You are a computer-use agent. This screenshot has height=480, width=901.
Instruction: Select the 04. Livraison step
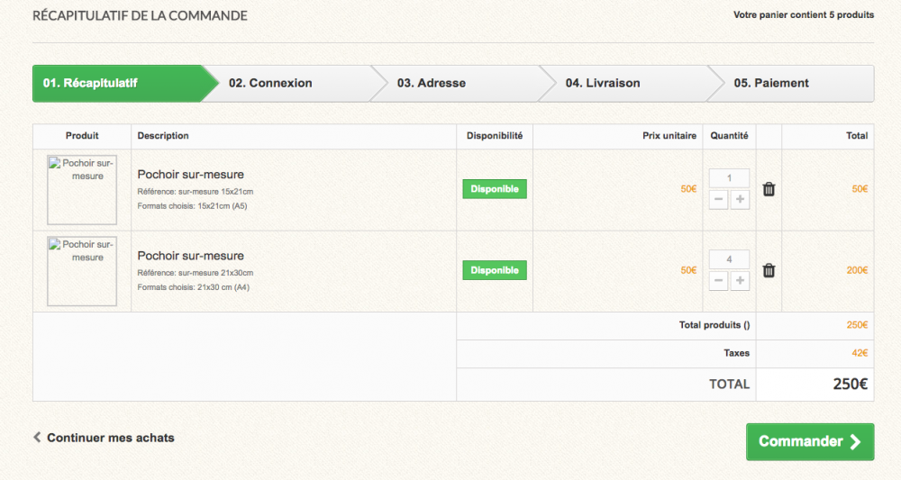603,83
